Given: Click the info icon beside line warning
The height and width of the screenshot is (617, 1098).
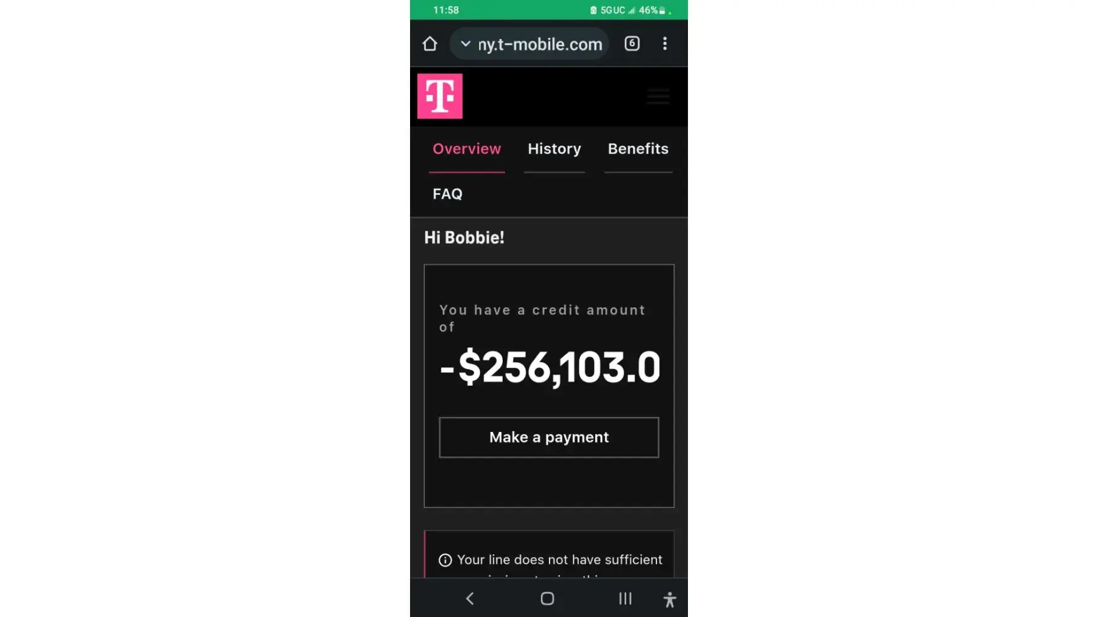Looking at the screenshot, I should coord(445,560).
